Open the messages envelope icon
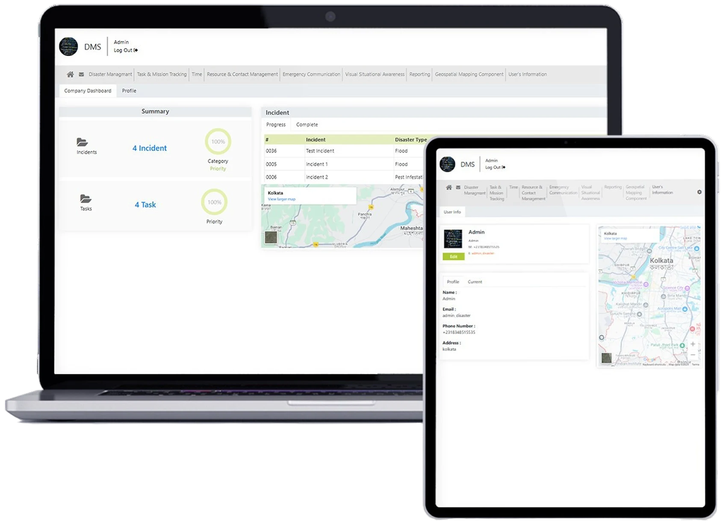Viewport: 726px width, 524px height. (81, 74)
